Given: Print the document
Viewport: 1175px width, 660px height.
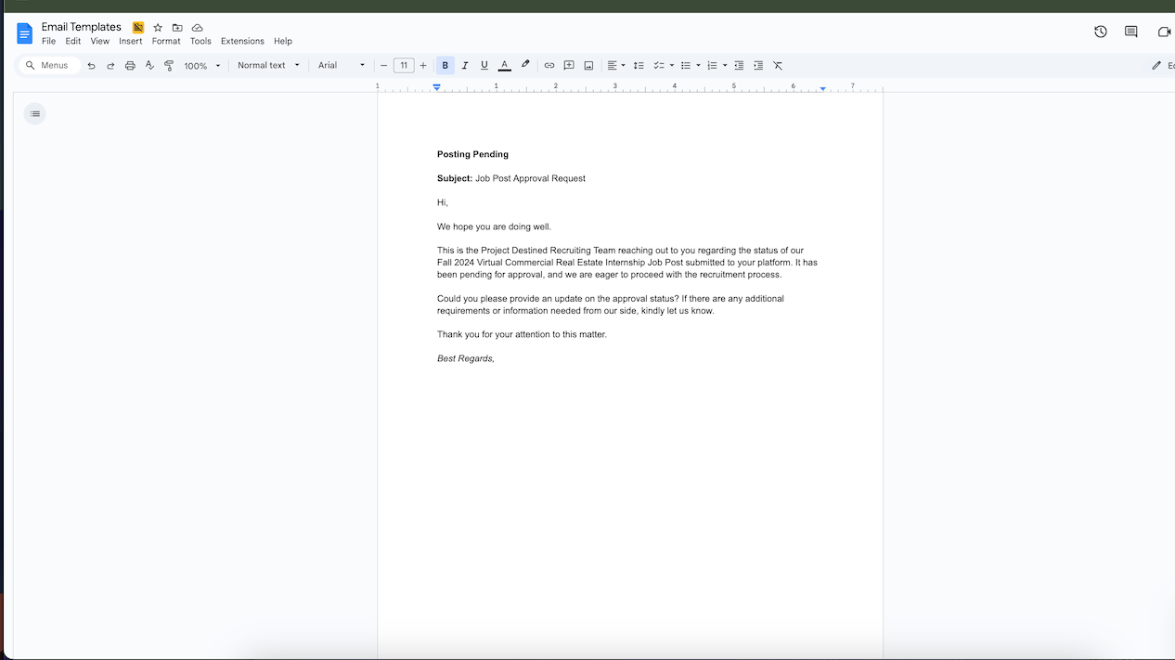Looking at the screenshot, I should (130, 66).
